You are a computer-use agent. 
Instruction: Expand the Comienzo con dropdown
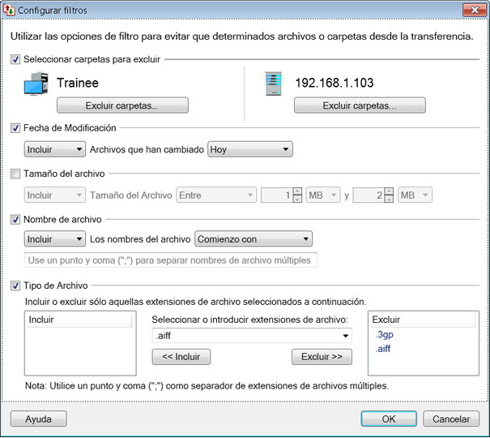click(253, 238)
